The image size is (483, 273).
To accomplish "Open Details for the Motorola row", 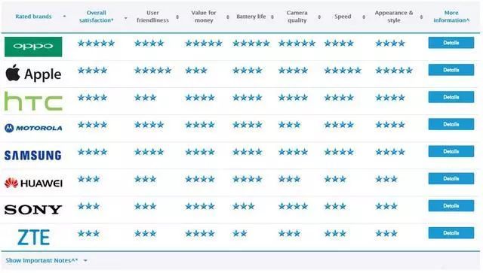I will pyautogui.click(x=451, y=124).
